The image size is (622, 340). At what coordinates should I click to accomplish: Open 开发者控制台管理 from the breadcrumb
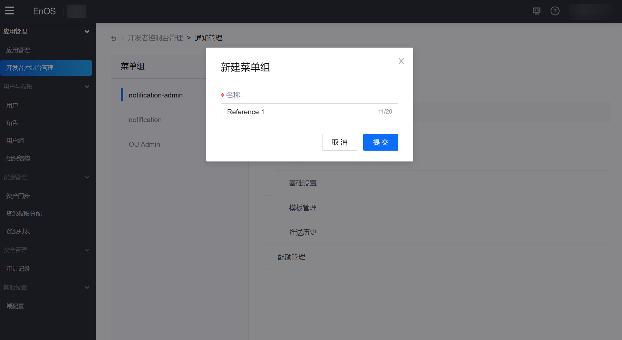[x=155, y=38]
